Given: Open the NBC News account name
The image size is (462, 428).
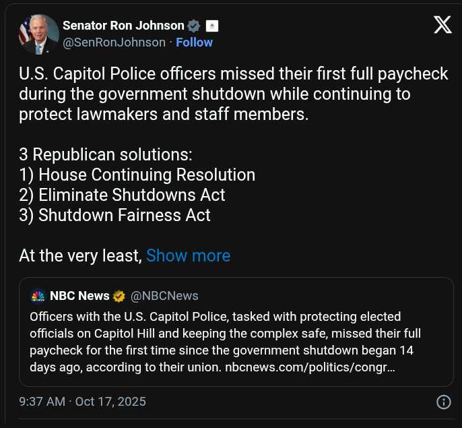Looking at the screenshot, I should [79, 296].
